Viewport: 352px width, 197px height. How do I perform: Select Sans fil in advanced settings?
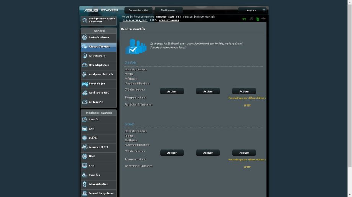pos(98,119)
